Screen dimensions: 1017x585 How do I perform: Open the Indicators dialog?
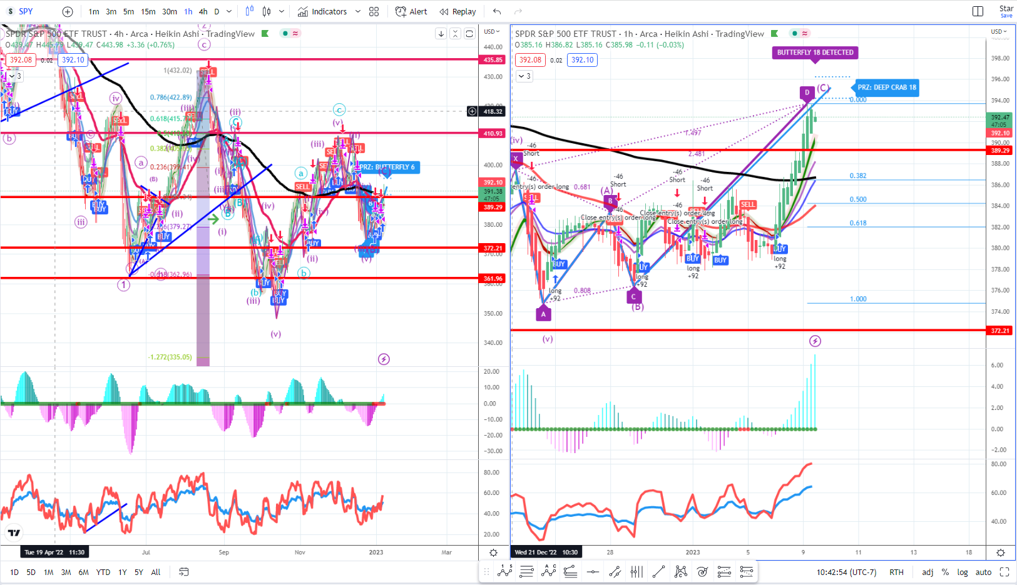point(322,11)
